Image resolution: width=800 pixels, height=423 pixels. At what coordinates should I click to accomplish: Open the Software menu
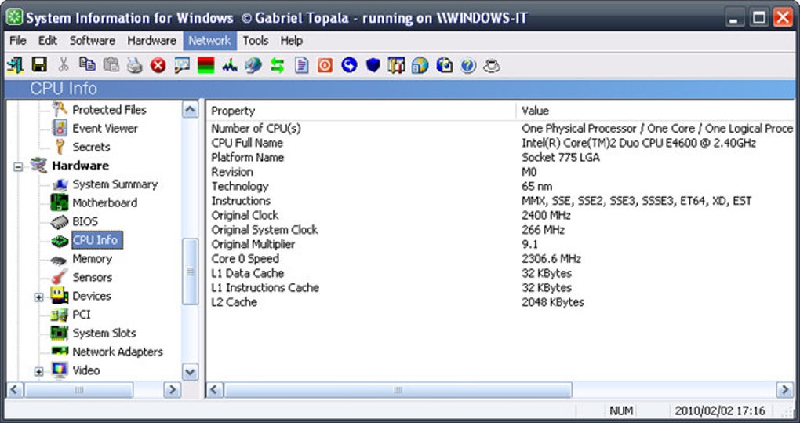click(93, 40)
